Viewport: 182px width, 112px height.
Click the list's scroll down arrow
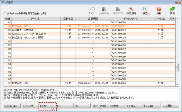[177, 85]
